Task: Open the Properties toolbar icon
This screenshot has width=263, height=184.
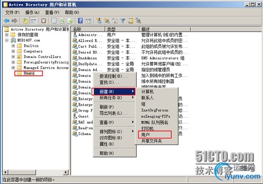Action: [54, 21]
